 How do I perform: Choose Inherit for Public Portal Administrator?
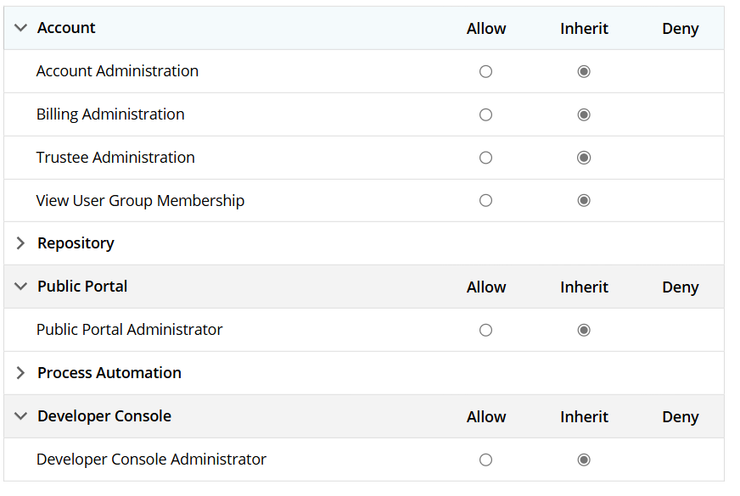click(x=584, y=330)
